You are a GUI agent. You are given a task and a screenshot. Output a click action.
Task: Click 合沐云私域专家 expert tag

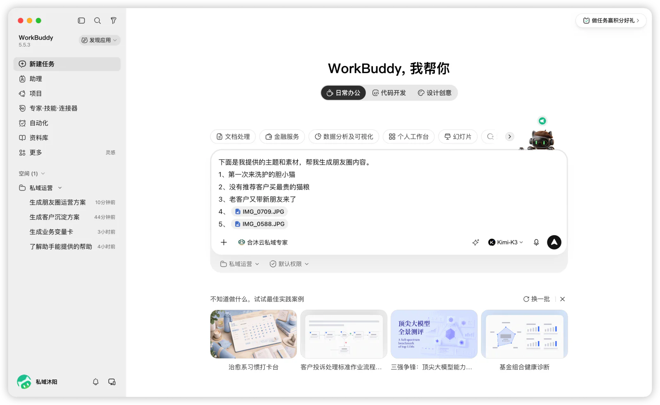pyautogui.click(x=263, y=243)
